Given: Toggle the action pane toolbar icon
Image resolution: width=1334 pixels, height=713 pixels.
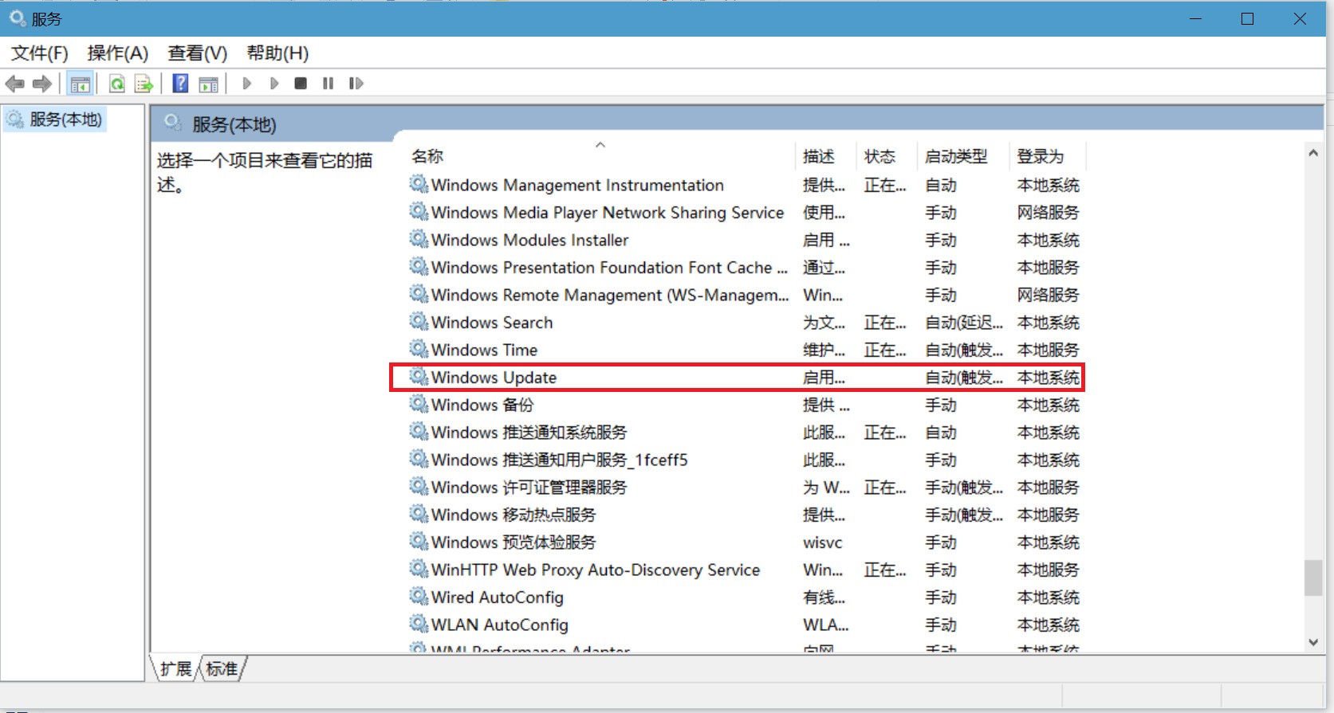Looking at the screenshot, I should 208,83.
